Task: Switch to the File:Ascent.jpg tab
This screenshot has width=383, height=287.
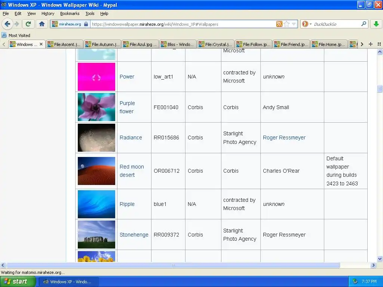Action: [65, 44]
